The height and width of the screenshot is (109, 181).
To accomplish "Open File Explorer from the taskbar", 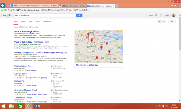I will [11, 106].
